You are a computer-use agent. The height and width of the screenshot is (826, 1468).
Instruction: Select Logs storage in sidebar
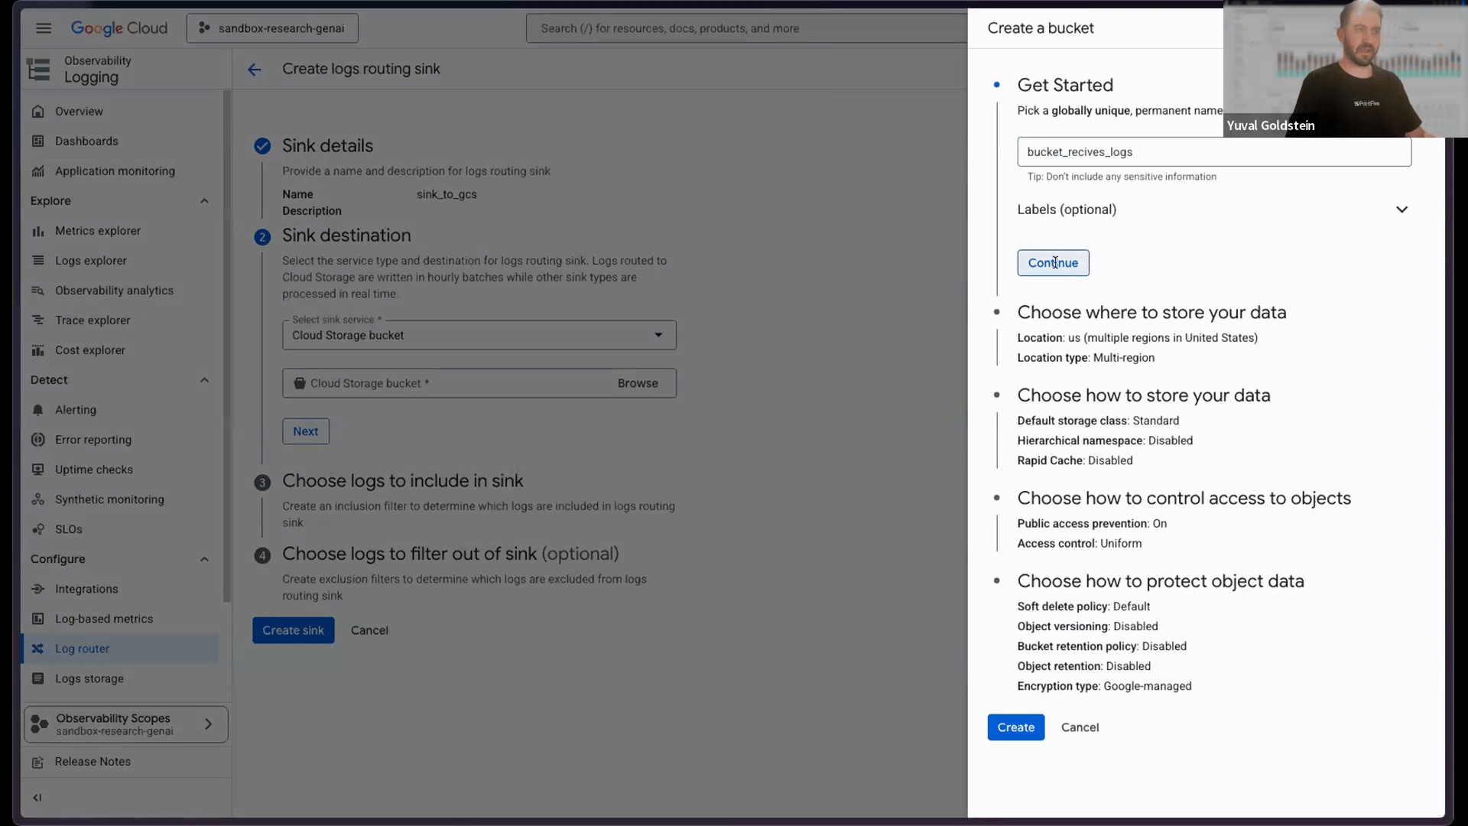point(89,678)
